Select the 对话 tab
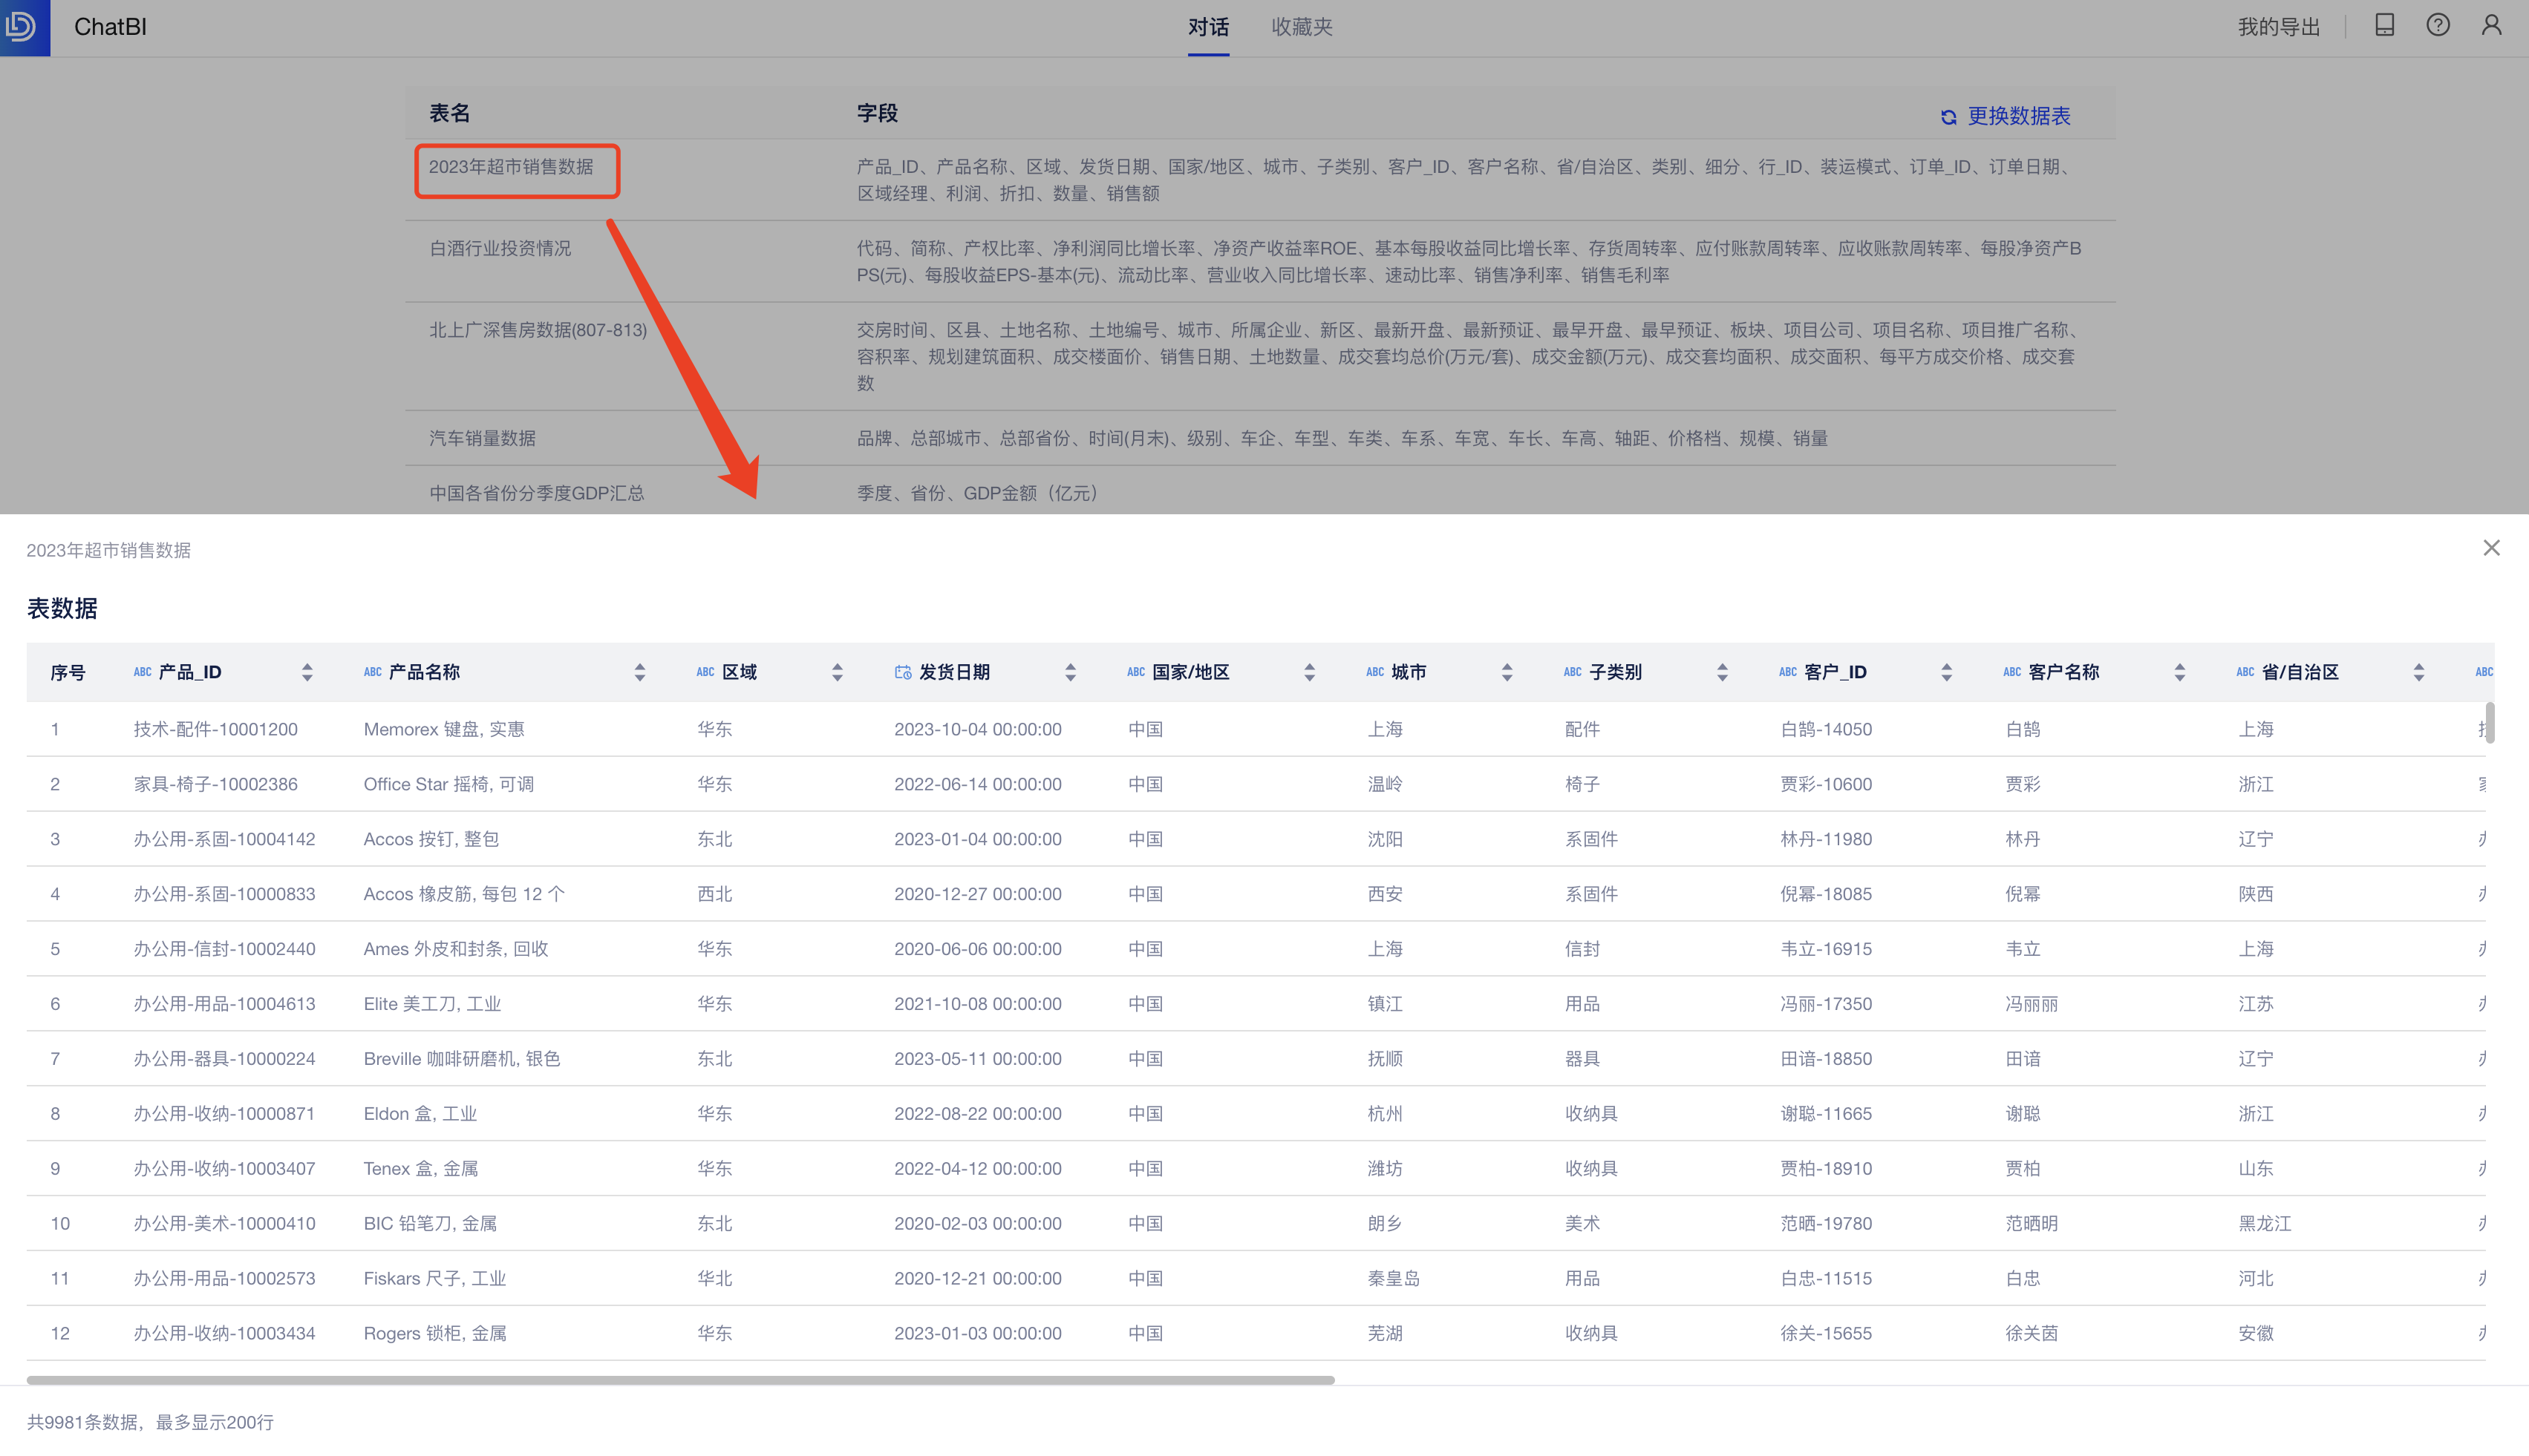Screen dimensions: 2529x1456 coord(1207,27)
